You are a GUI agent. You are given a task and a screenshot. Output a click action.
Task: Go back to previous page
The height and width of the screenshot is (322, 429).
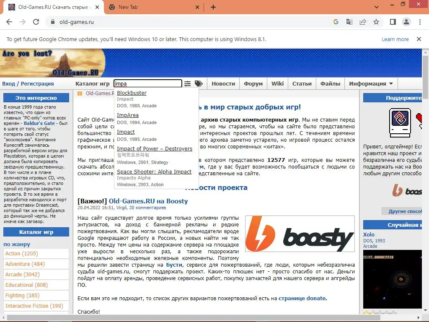[9, 22]
